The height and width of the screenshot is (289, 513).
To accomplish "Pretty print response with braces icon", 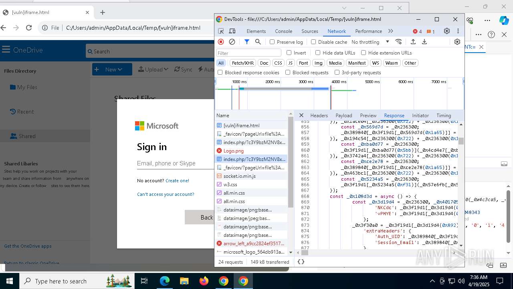I will click(x=301, y=262).
